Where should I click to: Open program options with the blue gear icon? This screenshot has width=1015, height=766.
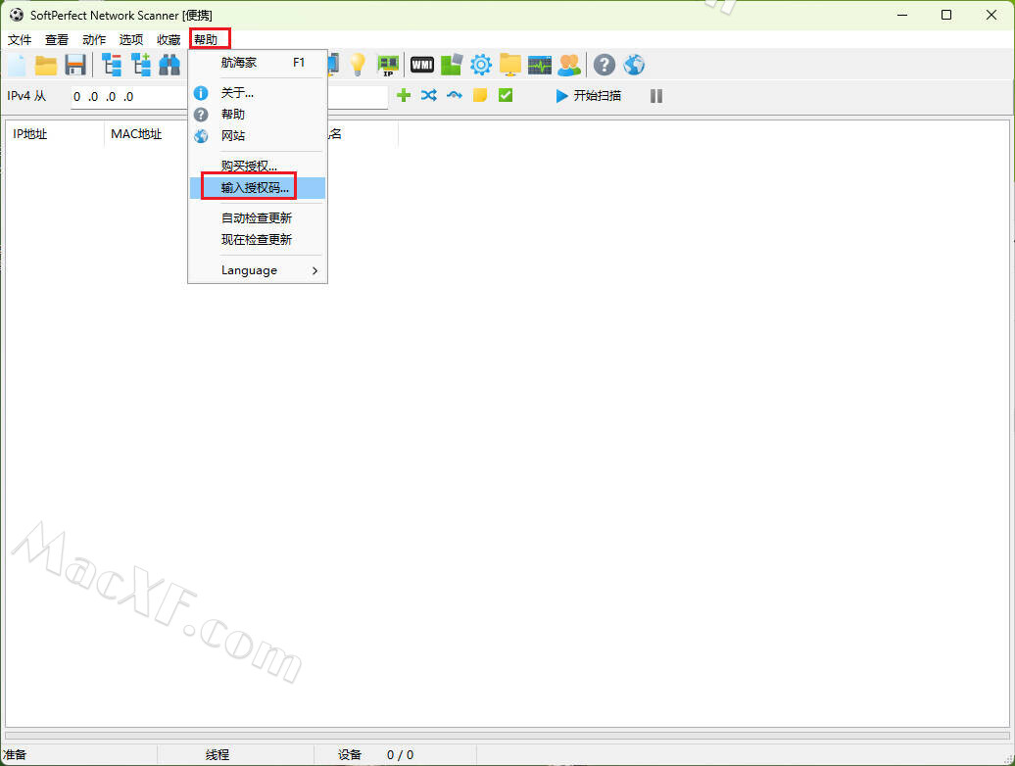point(481,65)
